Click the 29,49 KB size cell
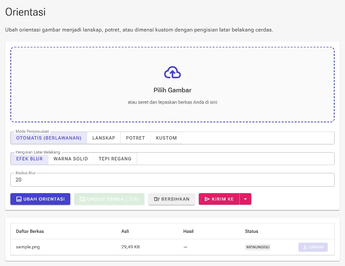Viewport: 345px width, 266px height. (x=131, y=247)
